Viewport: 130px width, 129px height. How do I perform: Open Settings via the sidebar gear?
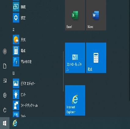click(x=5, y=95)
